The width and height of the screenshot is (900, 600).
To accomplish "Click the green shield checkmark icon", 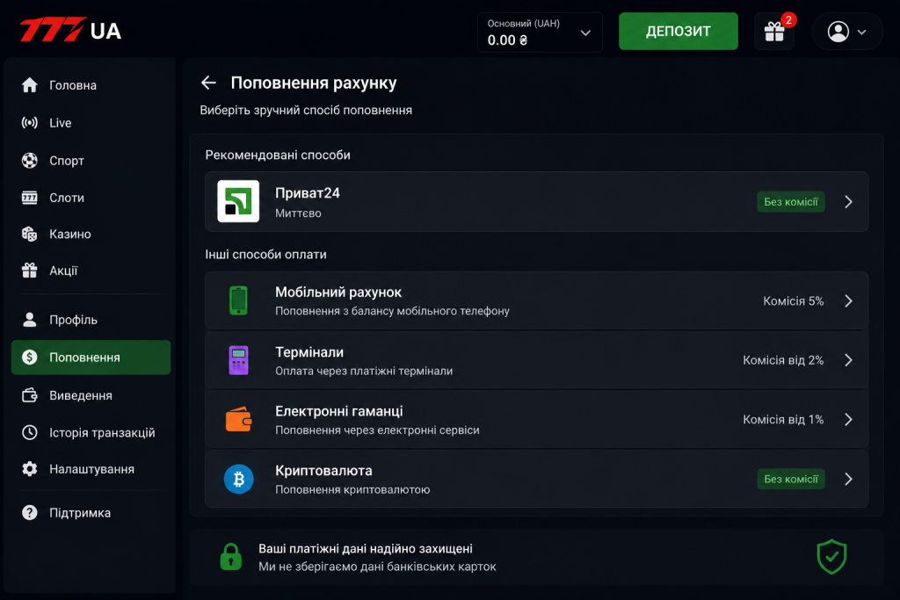I will click(x=831, y=556).
